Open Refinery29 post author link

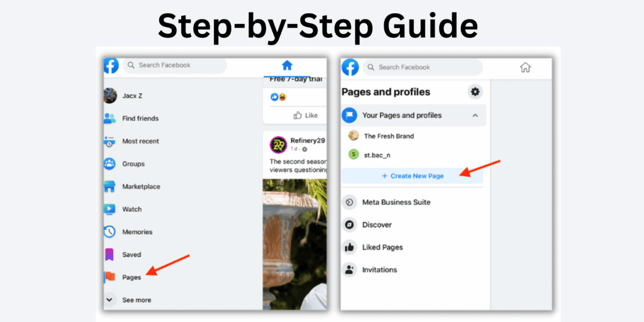pyautogui.click(x=308, y=140)
